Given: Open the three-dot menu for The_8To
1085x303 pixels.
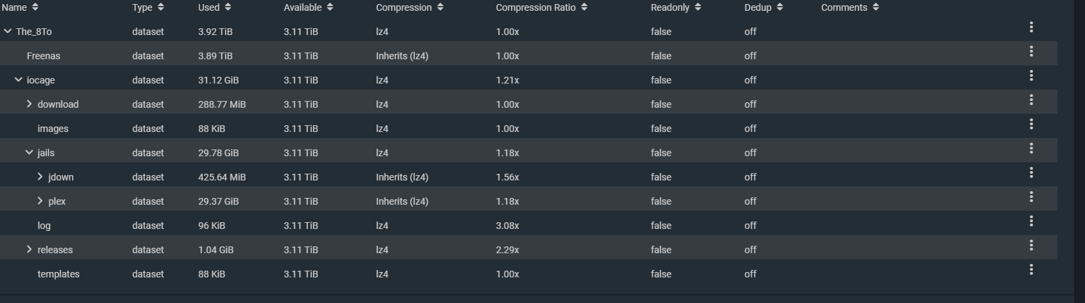Looking at the screenshot, I should (x=1030, y=27).
